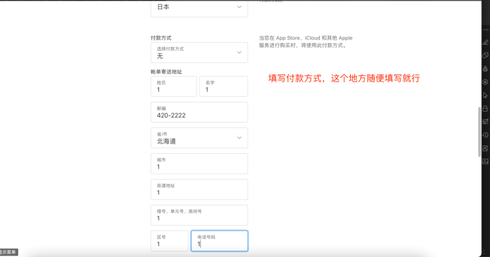Image resolution: width=490 pixels, height=257 pixels.
Task: Click the 付款方式 section heading
Action: click(161, 38)
